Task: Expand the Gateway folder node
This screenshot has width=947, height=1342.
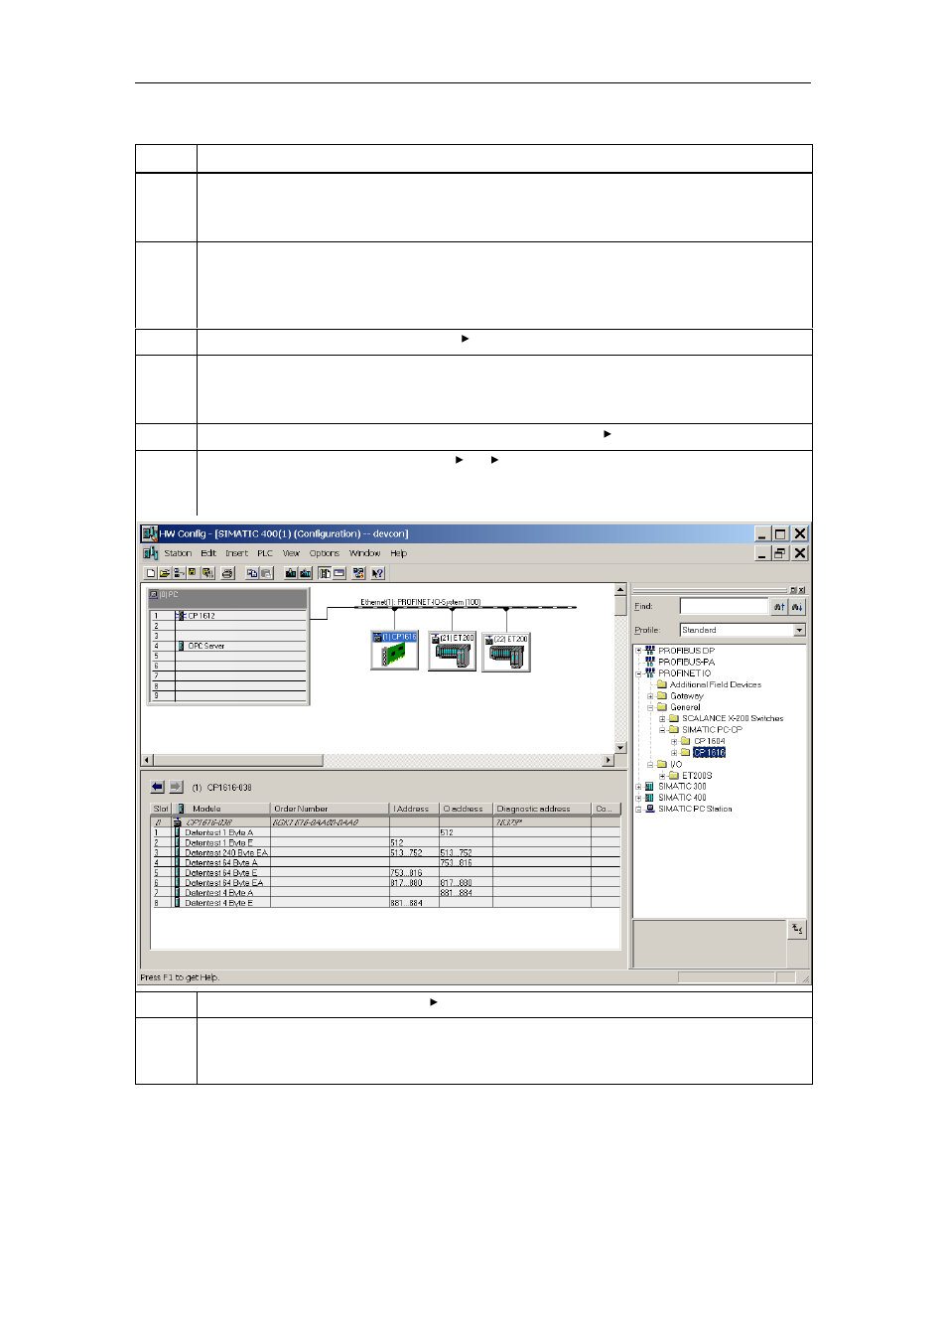Action: click(x=650, y=696)
